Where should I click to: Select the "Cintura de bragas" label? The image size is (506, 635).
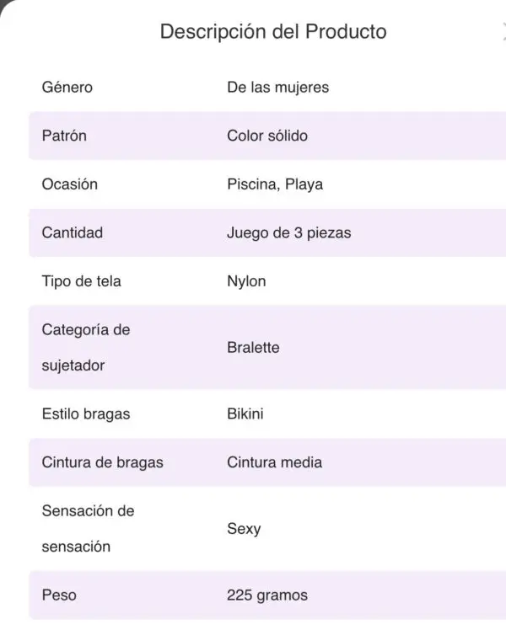(x=102, y=462)
